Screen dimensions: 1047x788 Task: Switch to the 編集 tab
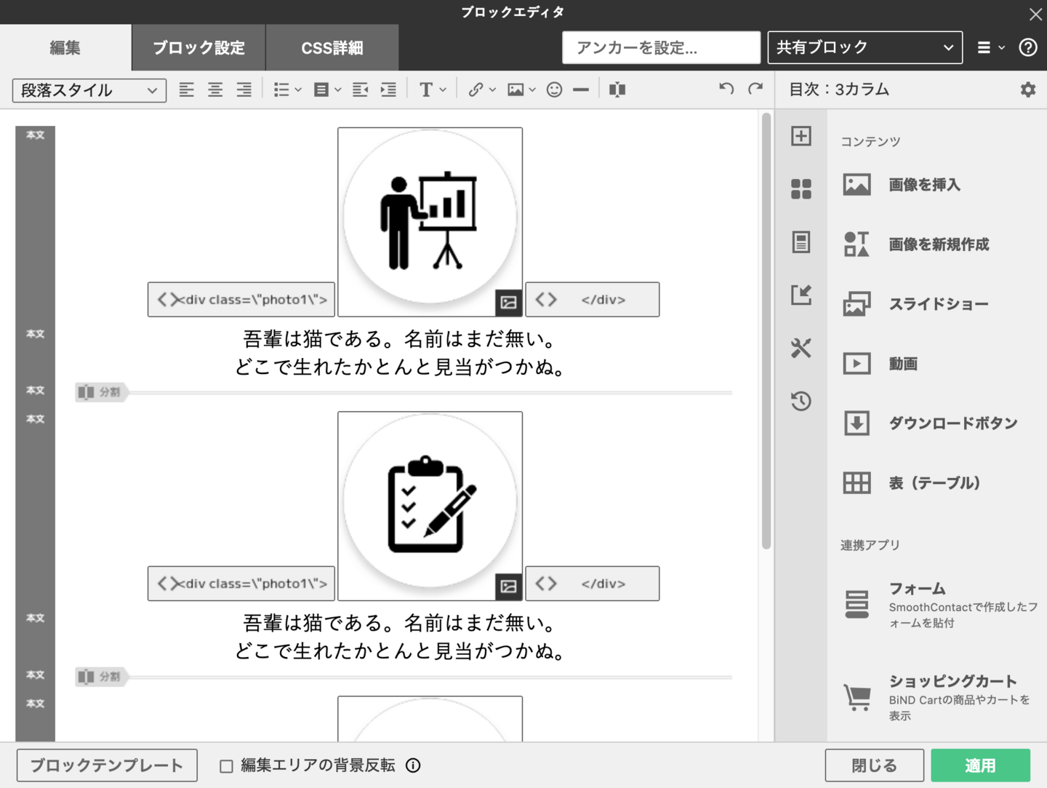(x=65, y=48)
